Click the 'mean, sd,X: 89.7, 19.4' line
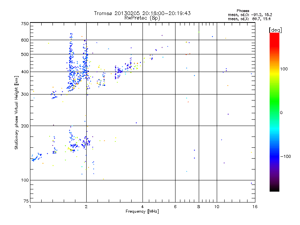This screenshot has width=300, height=225. [249, 19]
